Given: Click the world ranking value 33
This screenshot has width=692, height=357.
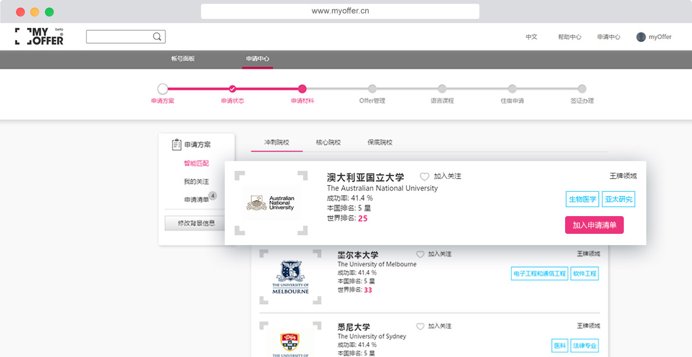Looking at the screenshot, I should pyautogui.click(x=368, y=290).
